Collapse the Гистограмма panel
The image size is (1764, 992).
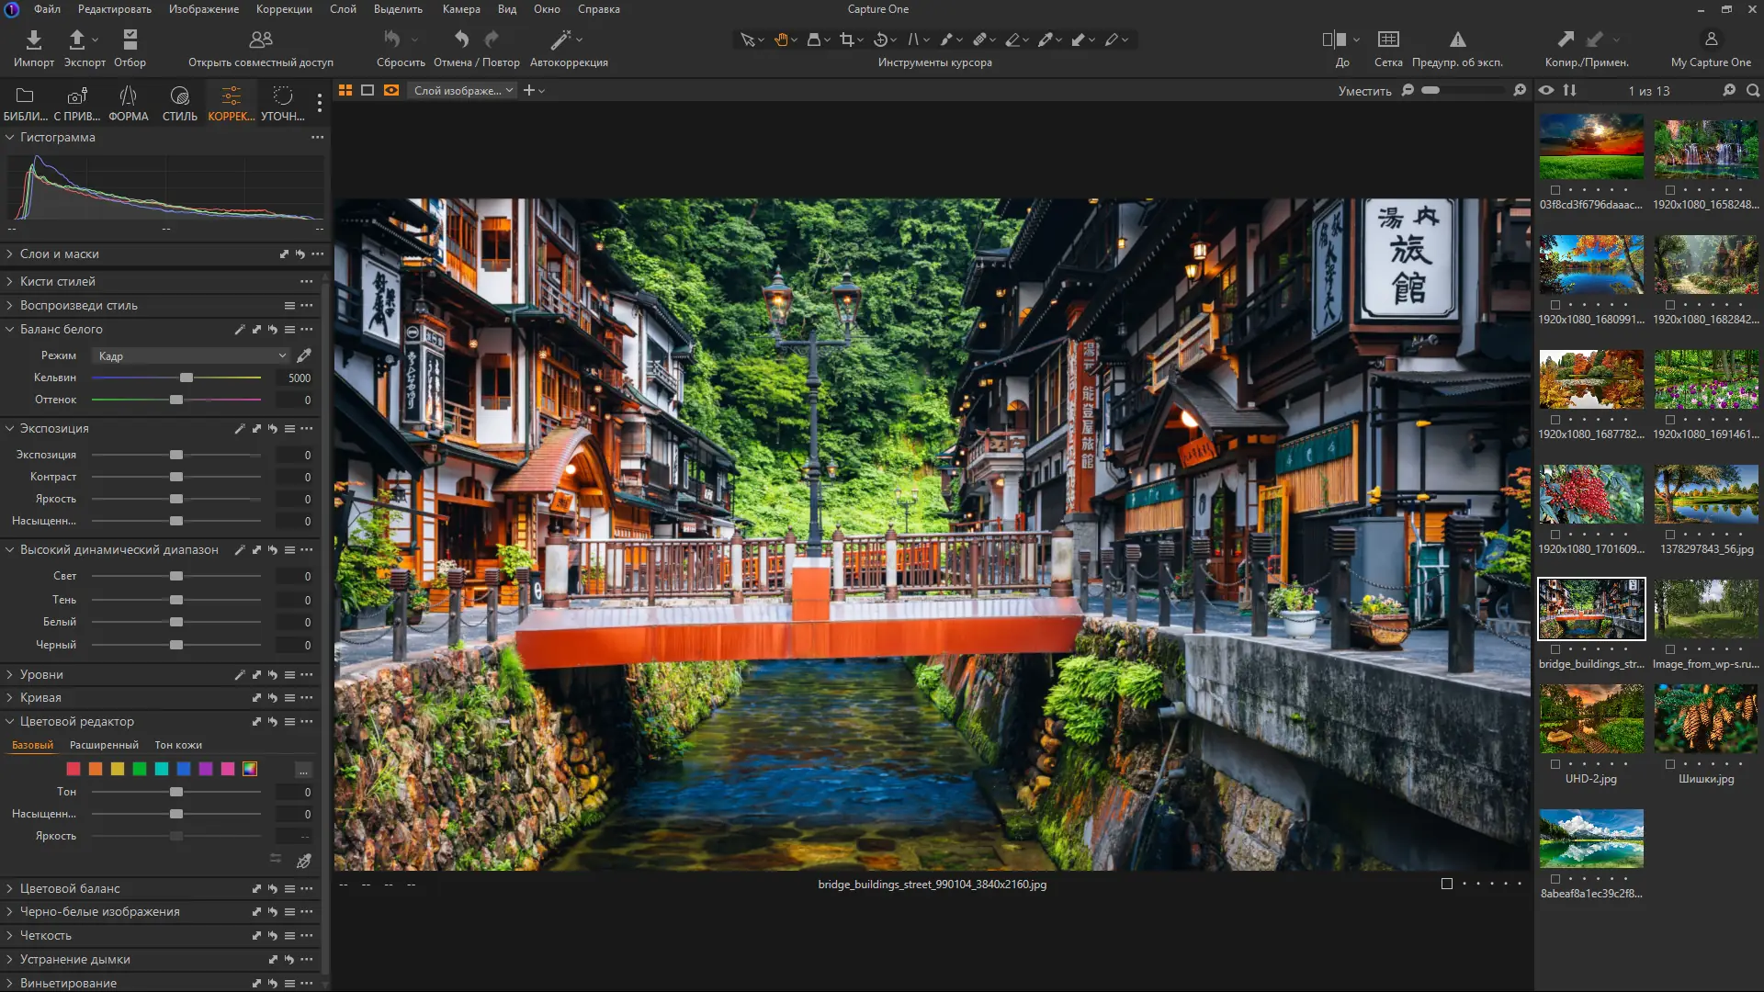(x=10, y=137)
